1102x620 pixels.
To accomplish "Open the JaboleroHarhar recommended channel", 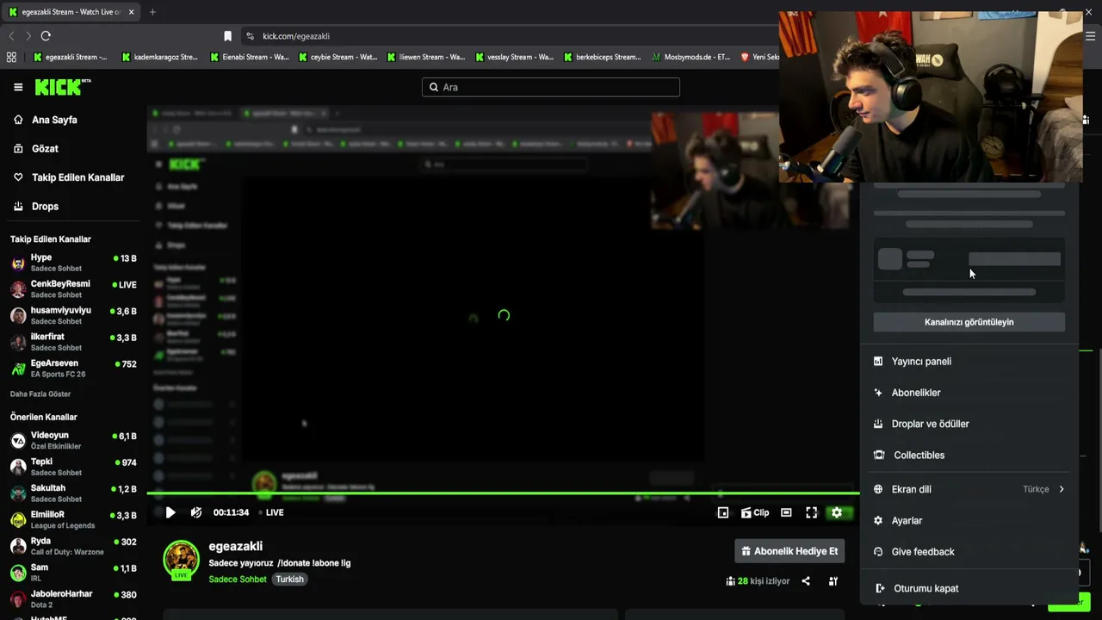I will point(73,599).
